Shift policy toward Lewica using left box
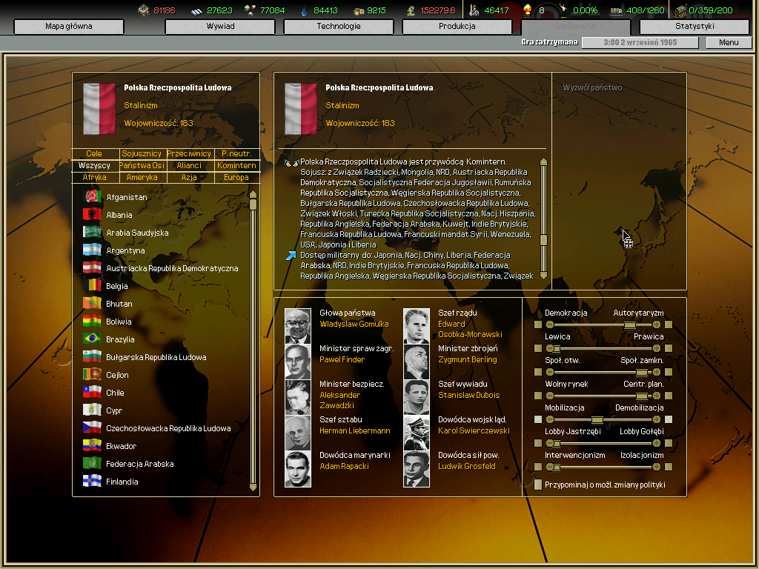 [538, 348]
